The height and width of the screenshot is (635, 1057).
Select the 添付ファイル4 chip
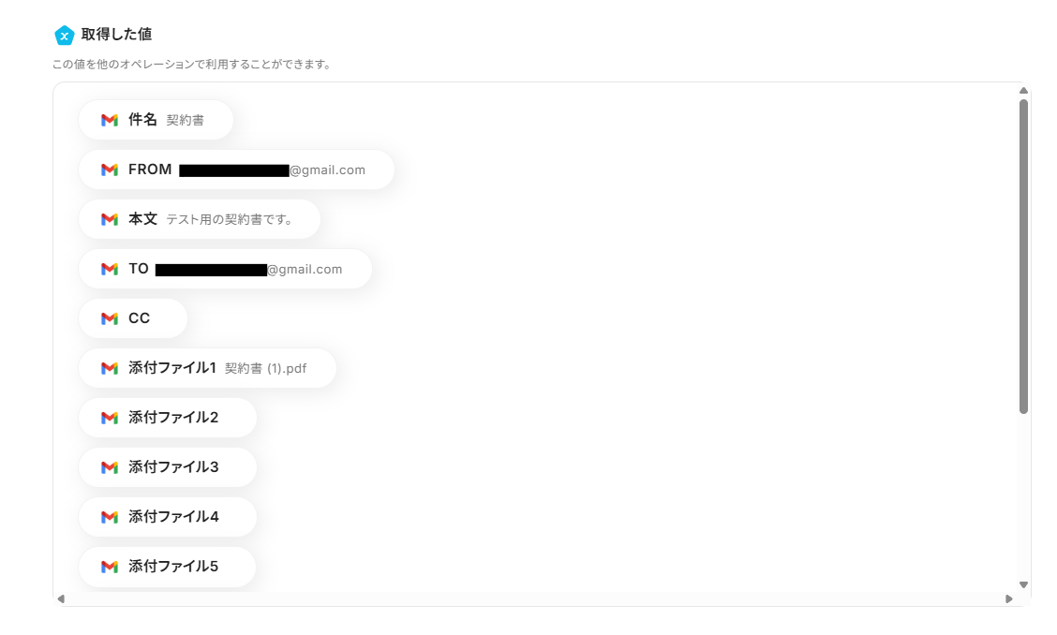pyautogui.click(x=168, y=516)
